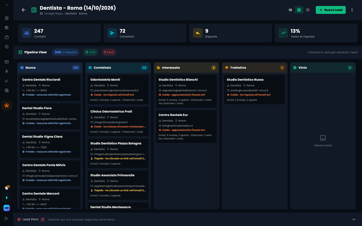Click the Dentista - Roma list icon
Image resolution: width=362 pixels, height=226 pixels.
pos(34,10)
